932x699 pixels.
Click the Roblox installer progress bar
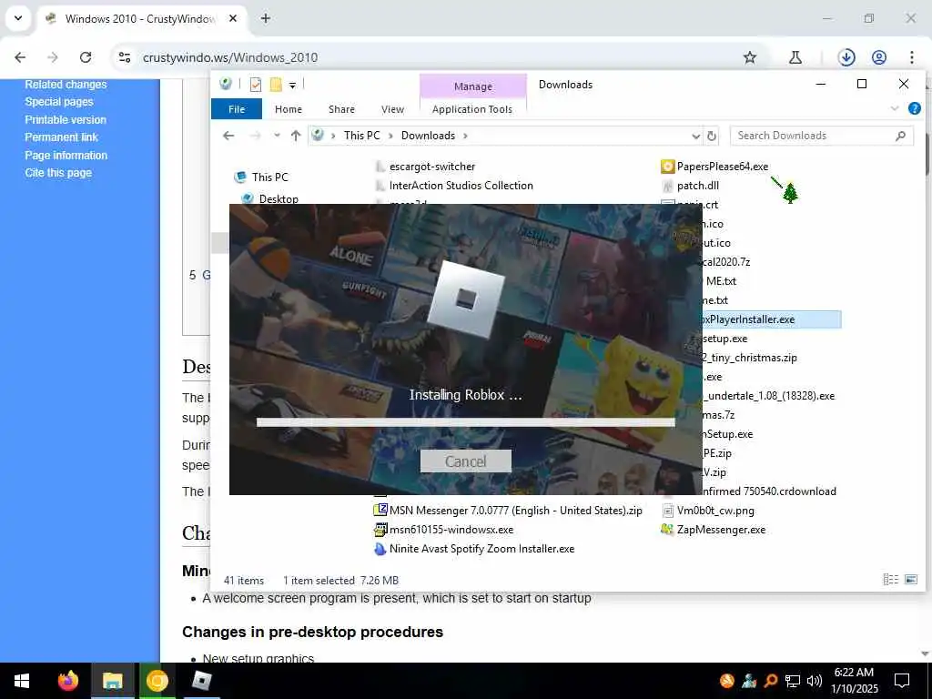(x=465, y=422)
